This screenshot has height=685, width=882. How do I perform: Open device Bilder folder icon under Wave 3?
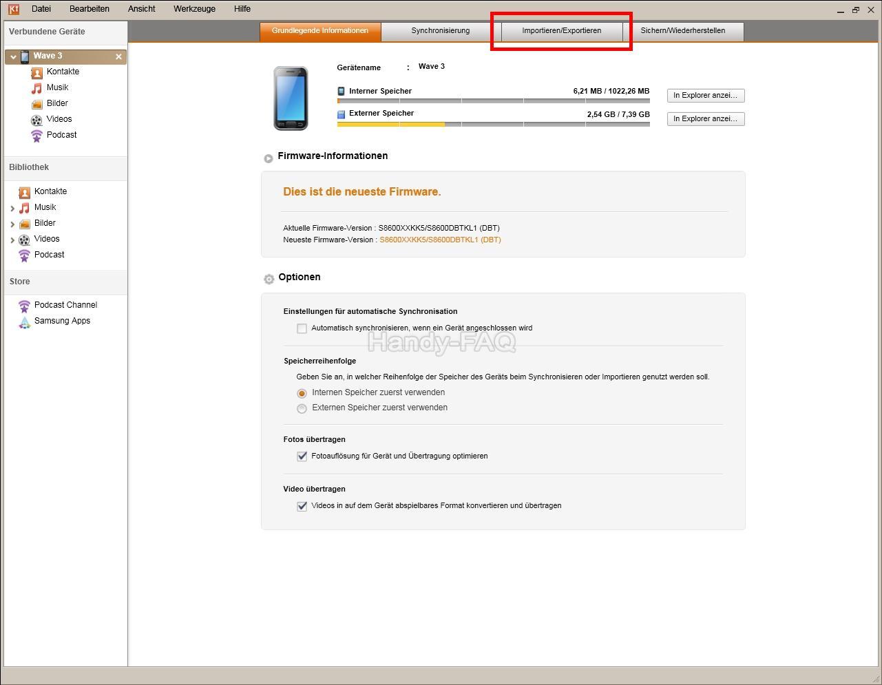point(36,104)
